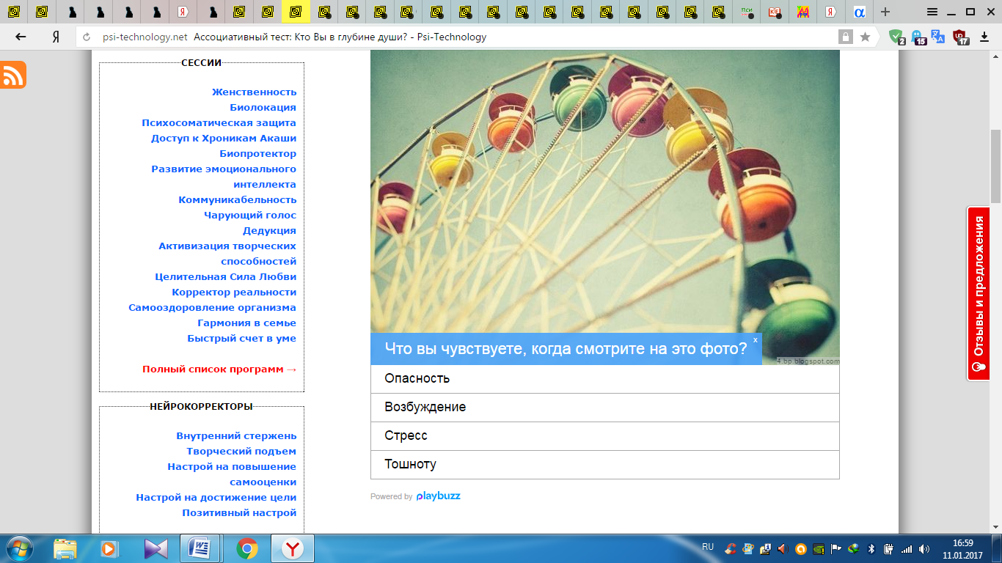Open the Коммуникабельность link
Viewport: 1002px width, 563px height.
(238, 199)
